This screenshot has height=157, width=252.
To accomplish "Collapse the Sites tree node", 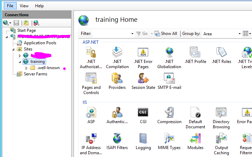I will tap(13, 49).
